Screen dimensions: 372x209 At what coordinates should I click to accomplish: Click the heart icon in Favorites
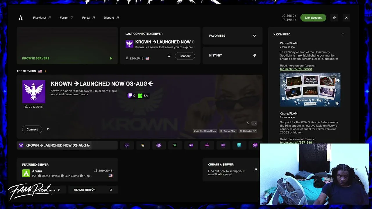coord(254,36)
